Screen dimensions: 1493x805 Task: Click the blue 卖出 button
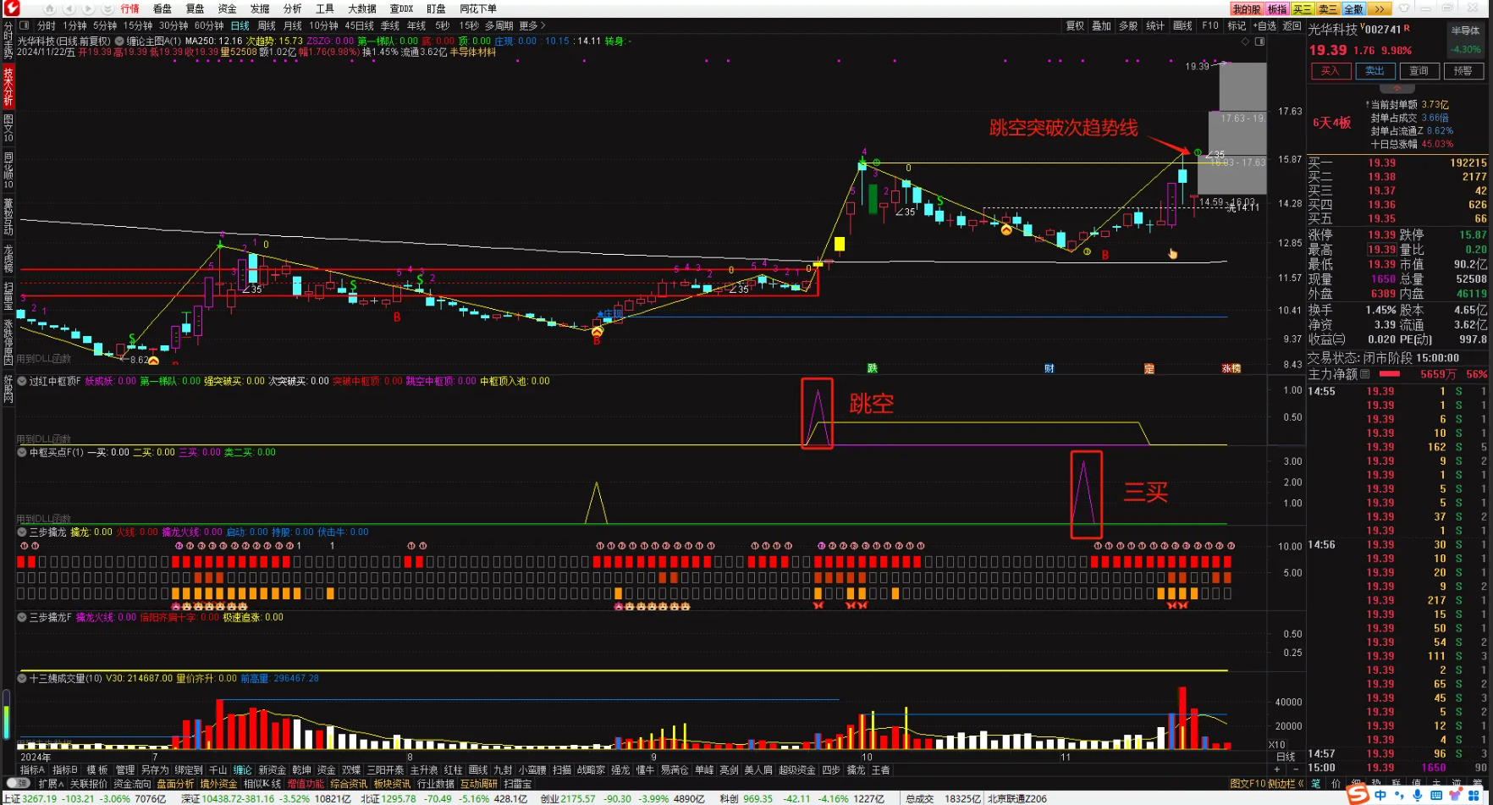[x=1375, y=71]
